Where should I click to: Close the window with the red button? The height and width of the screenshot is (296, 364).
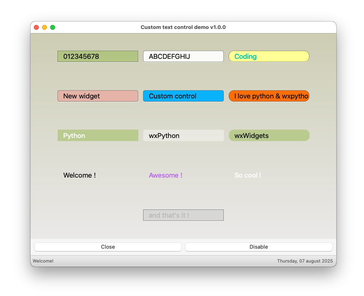tap(36, 27)
